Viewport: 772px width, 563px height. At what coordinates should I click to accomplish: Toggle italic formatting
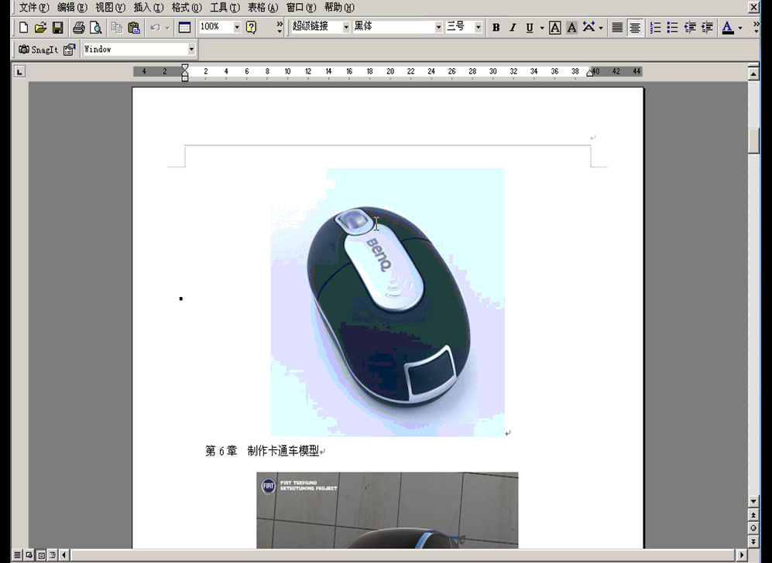click(x=512, y=27)
